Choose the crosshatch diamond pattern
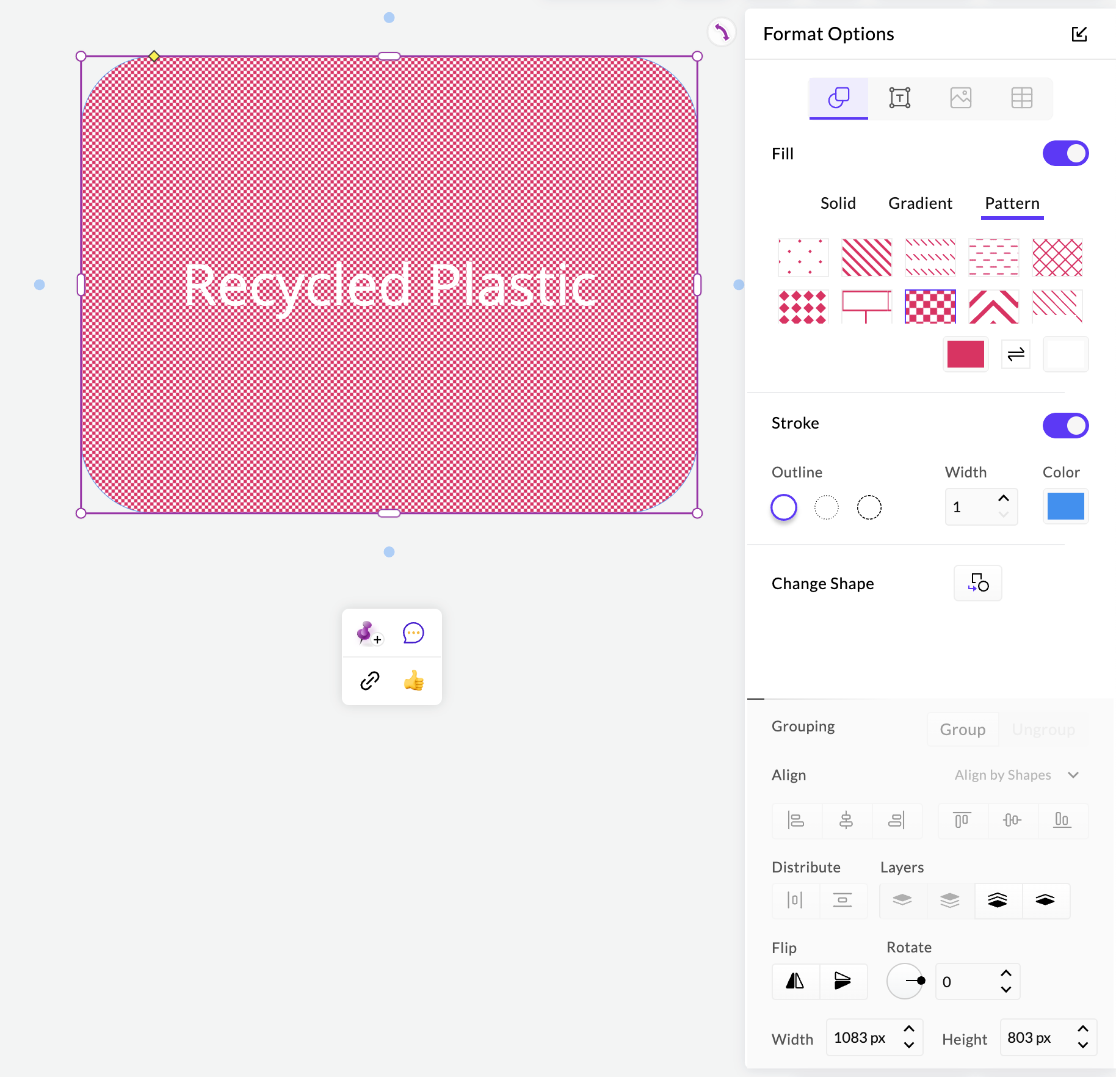Viewport: 1116px width, 1077px height. [x=1057, y=258]
